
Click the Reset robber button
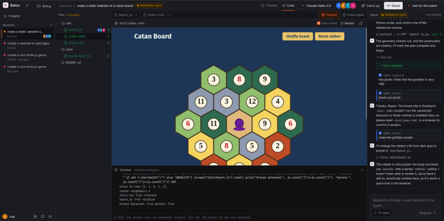329,36
